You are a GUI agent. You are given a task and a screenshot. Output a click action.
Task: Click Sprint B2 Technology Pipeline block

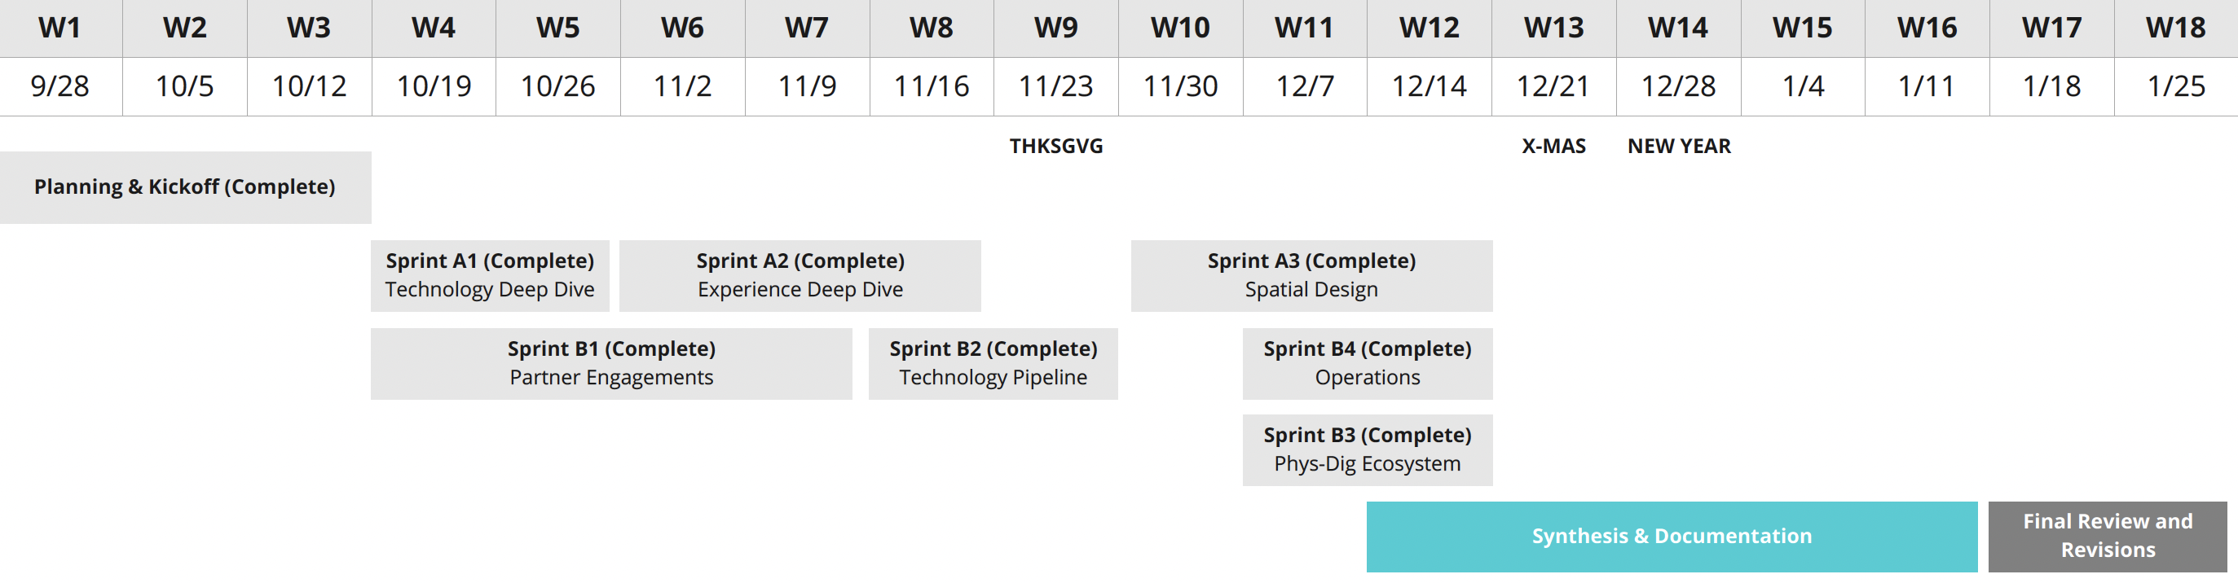point(993,363)
